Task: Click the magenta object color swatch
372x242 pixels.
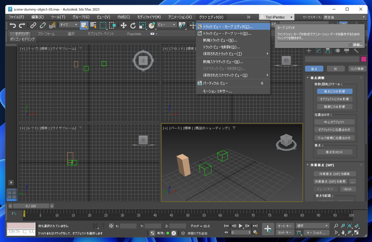Action: click(x=364, y=59)
